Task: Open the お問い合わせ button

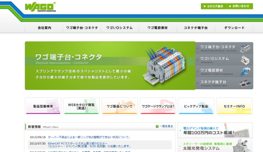Action: coord(240,6)
